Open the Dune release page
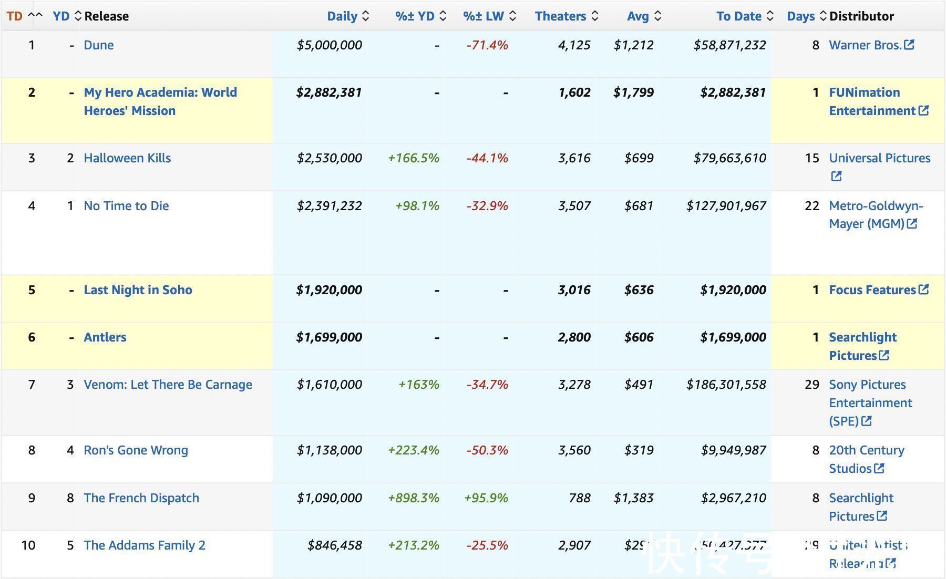 (99, 45)
